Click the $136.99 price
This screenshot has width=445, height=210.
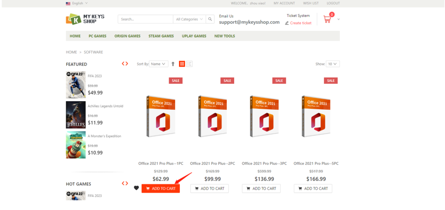click(x=264, y=179)
